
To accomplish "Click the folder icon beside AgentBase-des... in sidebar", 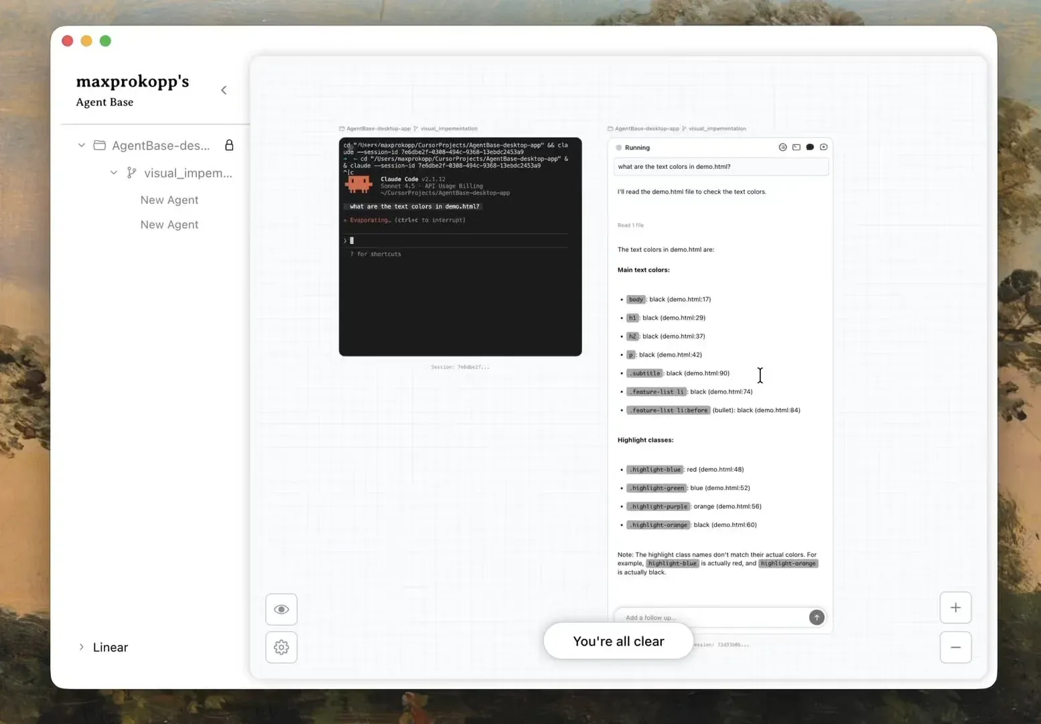I will (x=100, y=145).
